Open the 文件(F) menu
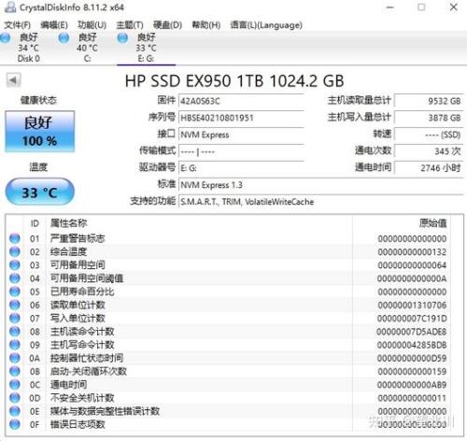The width and height of the screenshot is (467, 441). pos(17,25)
